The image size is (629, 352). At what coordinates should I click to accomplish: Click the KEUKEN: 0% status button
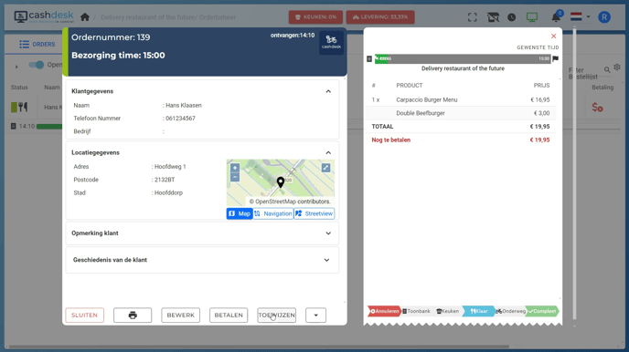[x=315, y=17]
